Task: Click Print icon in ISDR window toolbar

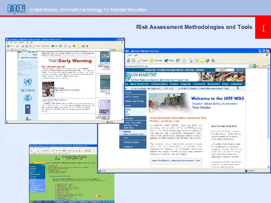Action: pos(70,46)
